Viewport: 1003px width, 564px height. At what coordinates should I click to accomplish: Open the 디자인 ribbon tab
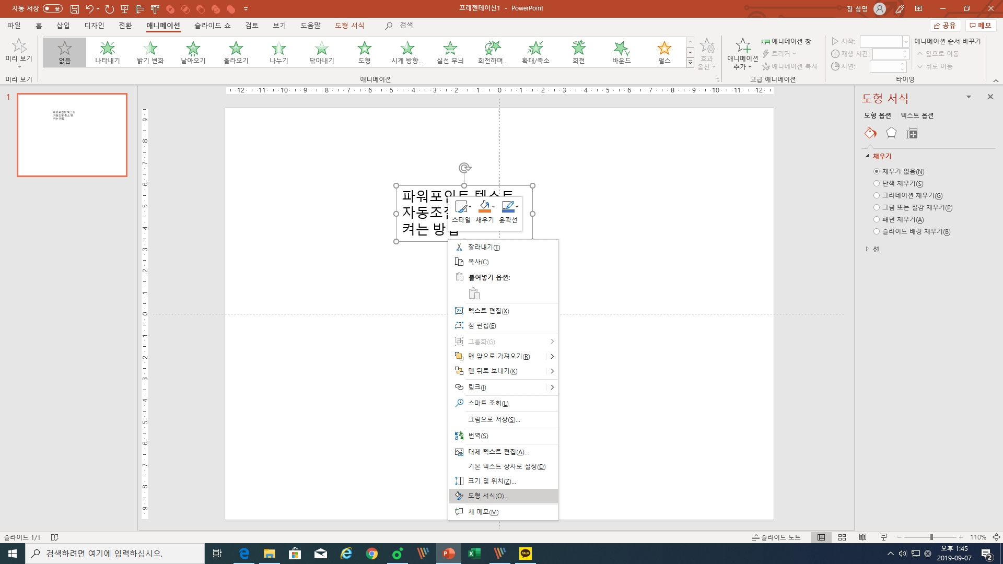click(94, 26)
